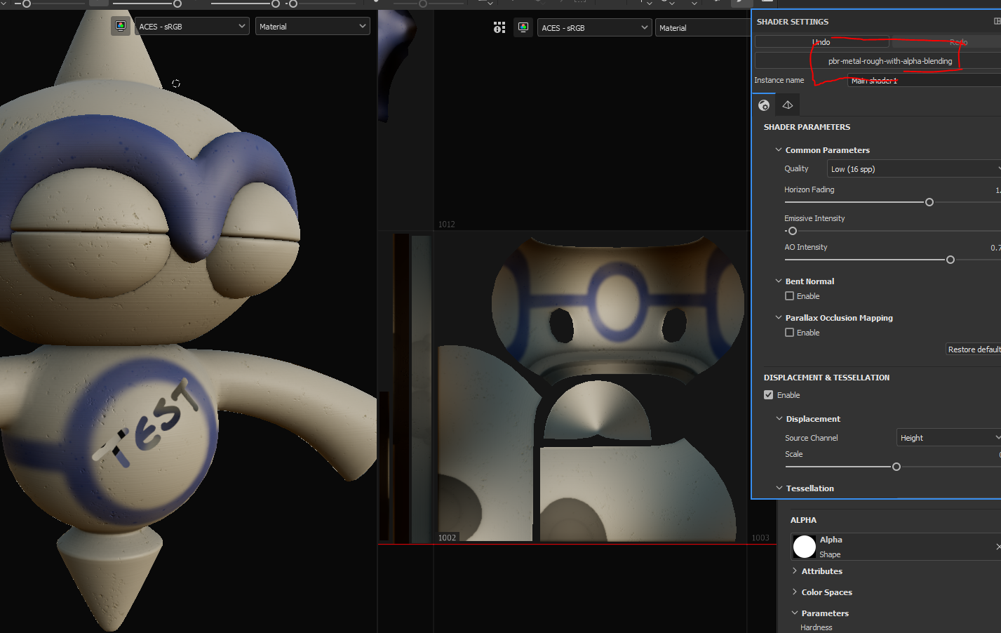The width and height of the screenshot is (1001, 633).
Task: Open the 3D viewport Material mode dropdown
Action: coord(312,27)
